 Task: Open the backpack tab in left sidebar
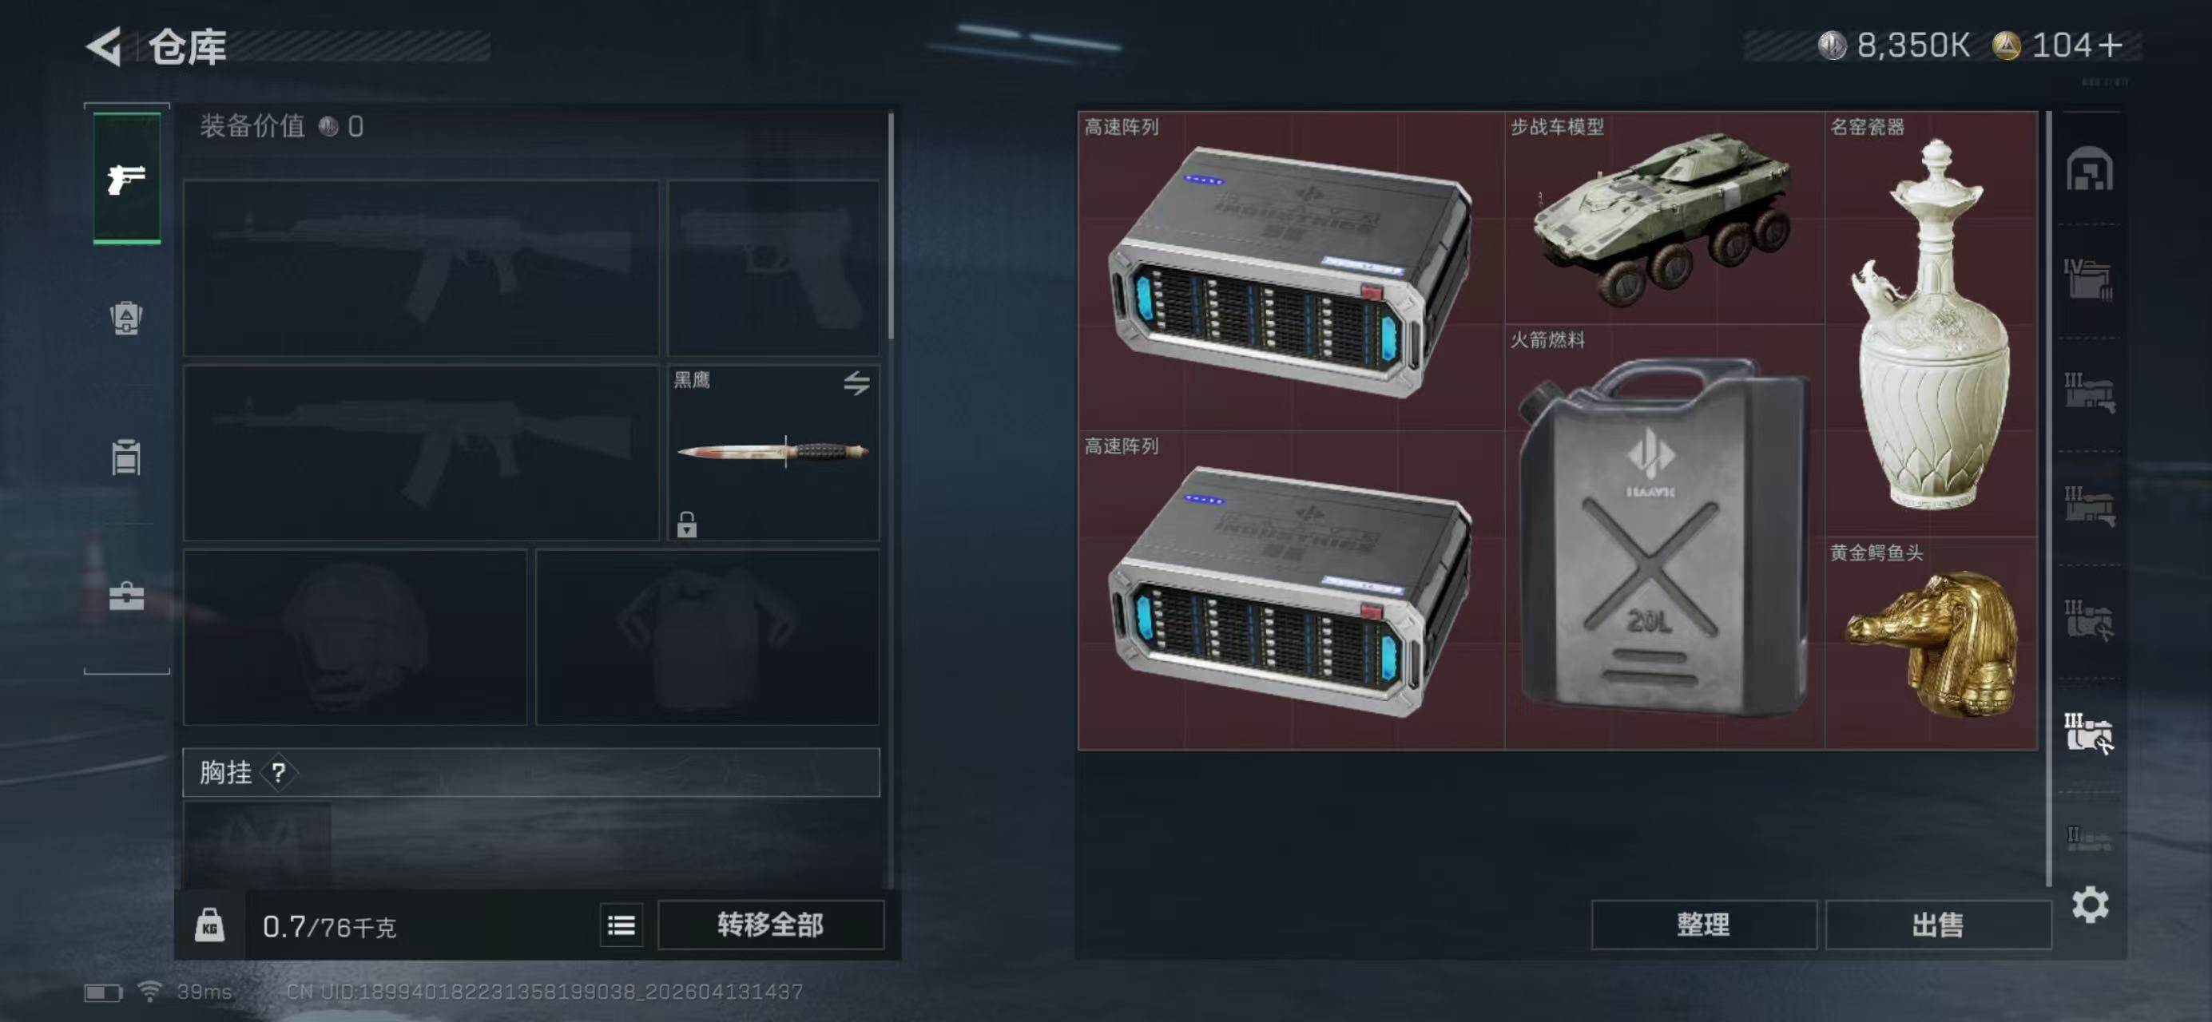(x=126, y=319)
